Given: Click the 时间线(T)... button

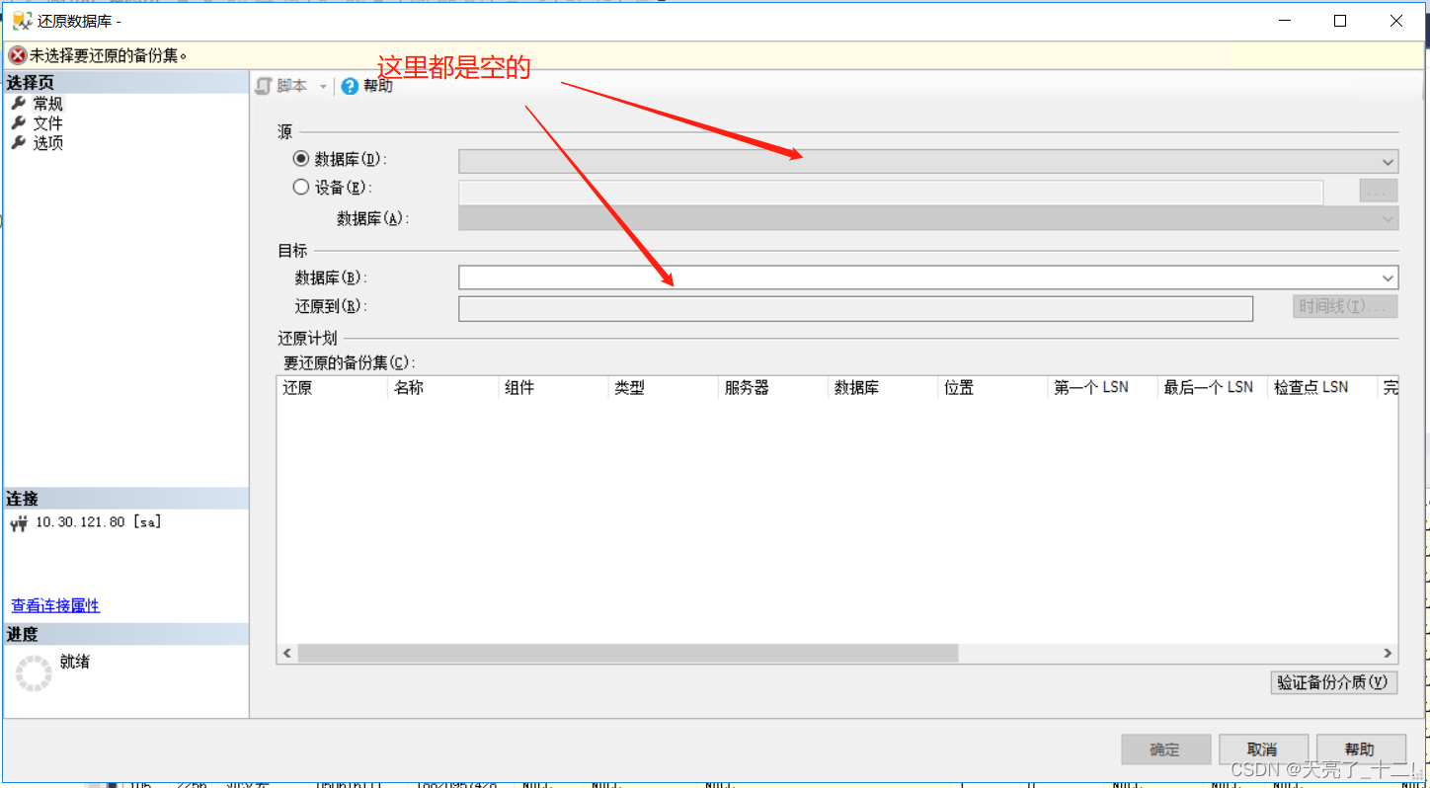Looking at the screenshot, I should tap(1345, 307).
